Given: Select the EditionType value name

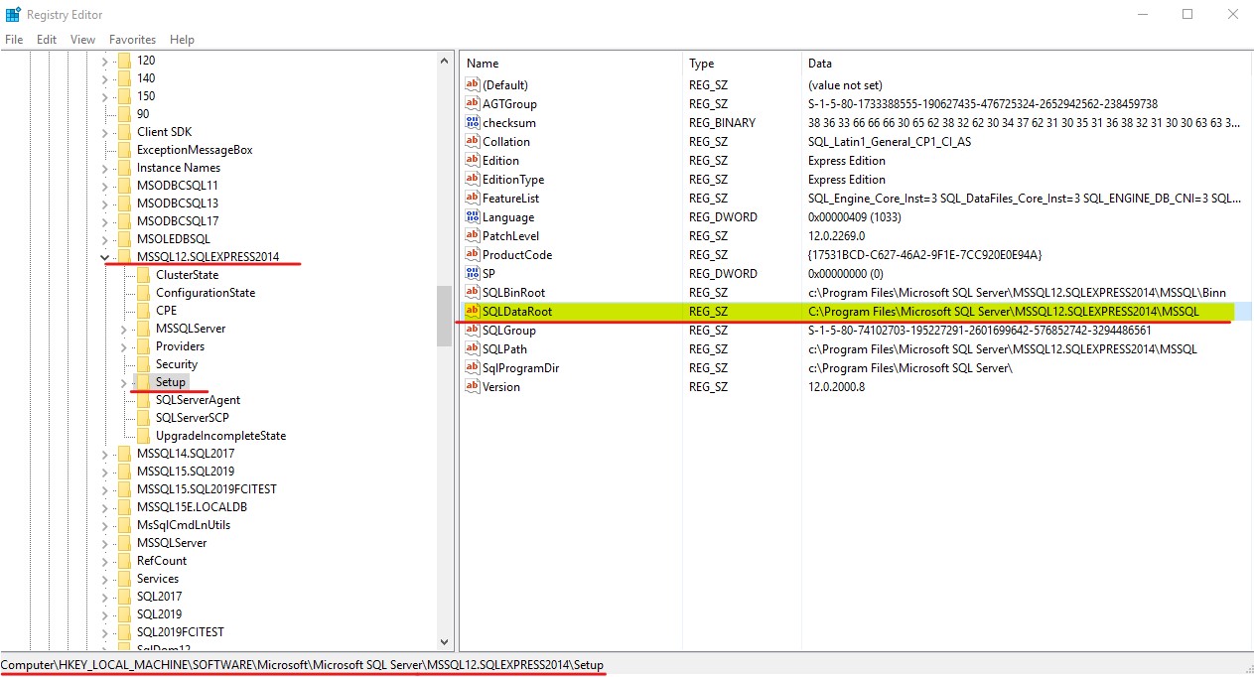Looking at the screenshot, I should click(513, 180).
